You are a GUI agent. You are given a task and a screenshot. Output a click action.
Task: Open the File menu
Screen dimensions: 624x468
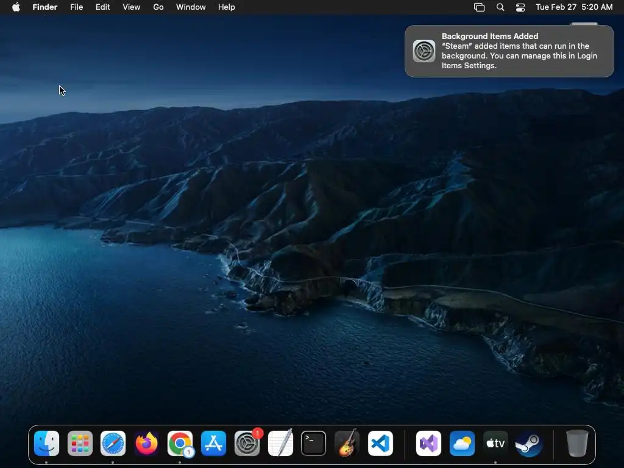tap(77, 7)
